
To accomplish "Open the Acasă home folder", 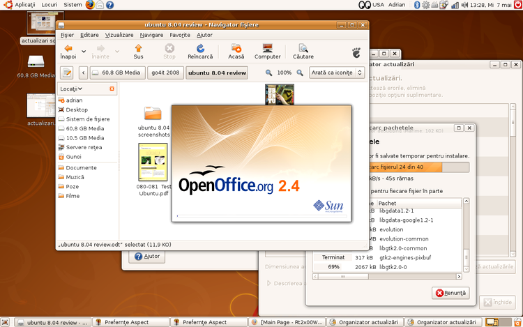I will [x=236, y=51].
